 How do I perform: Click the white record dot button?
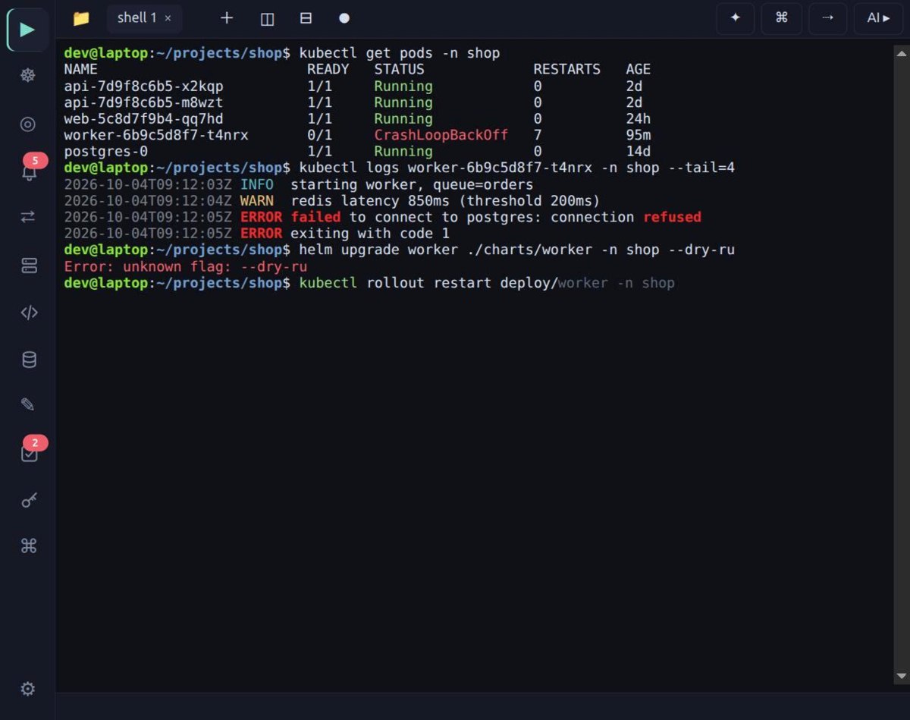click(344, 18)
